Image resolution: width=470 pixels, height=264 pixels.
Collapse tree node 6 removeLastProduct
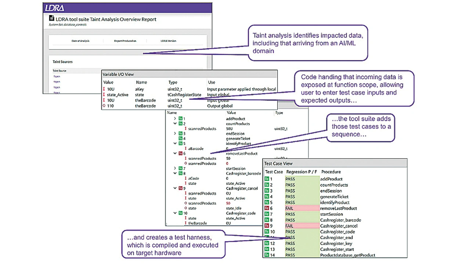[x=175, y=154]
